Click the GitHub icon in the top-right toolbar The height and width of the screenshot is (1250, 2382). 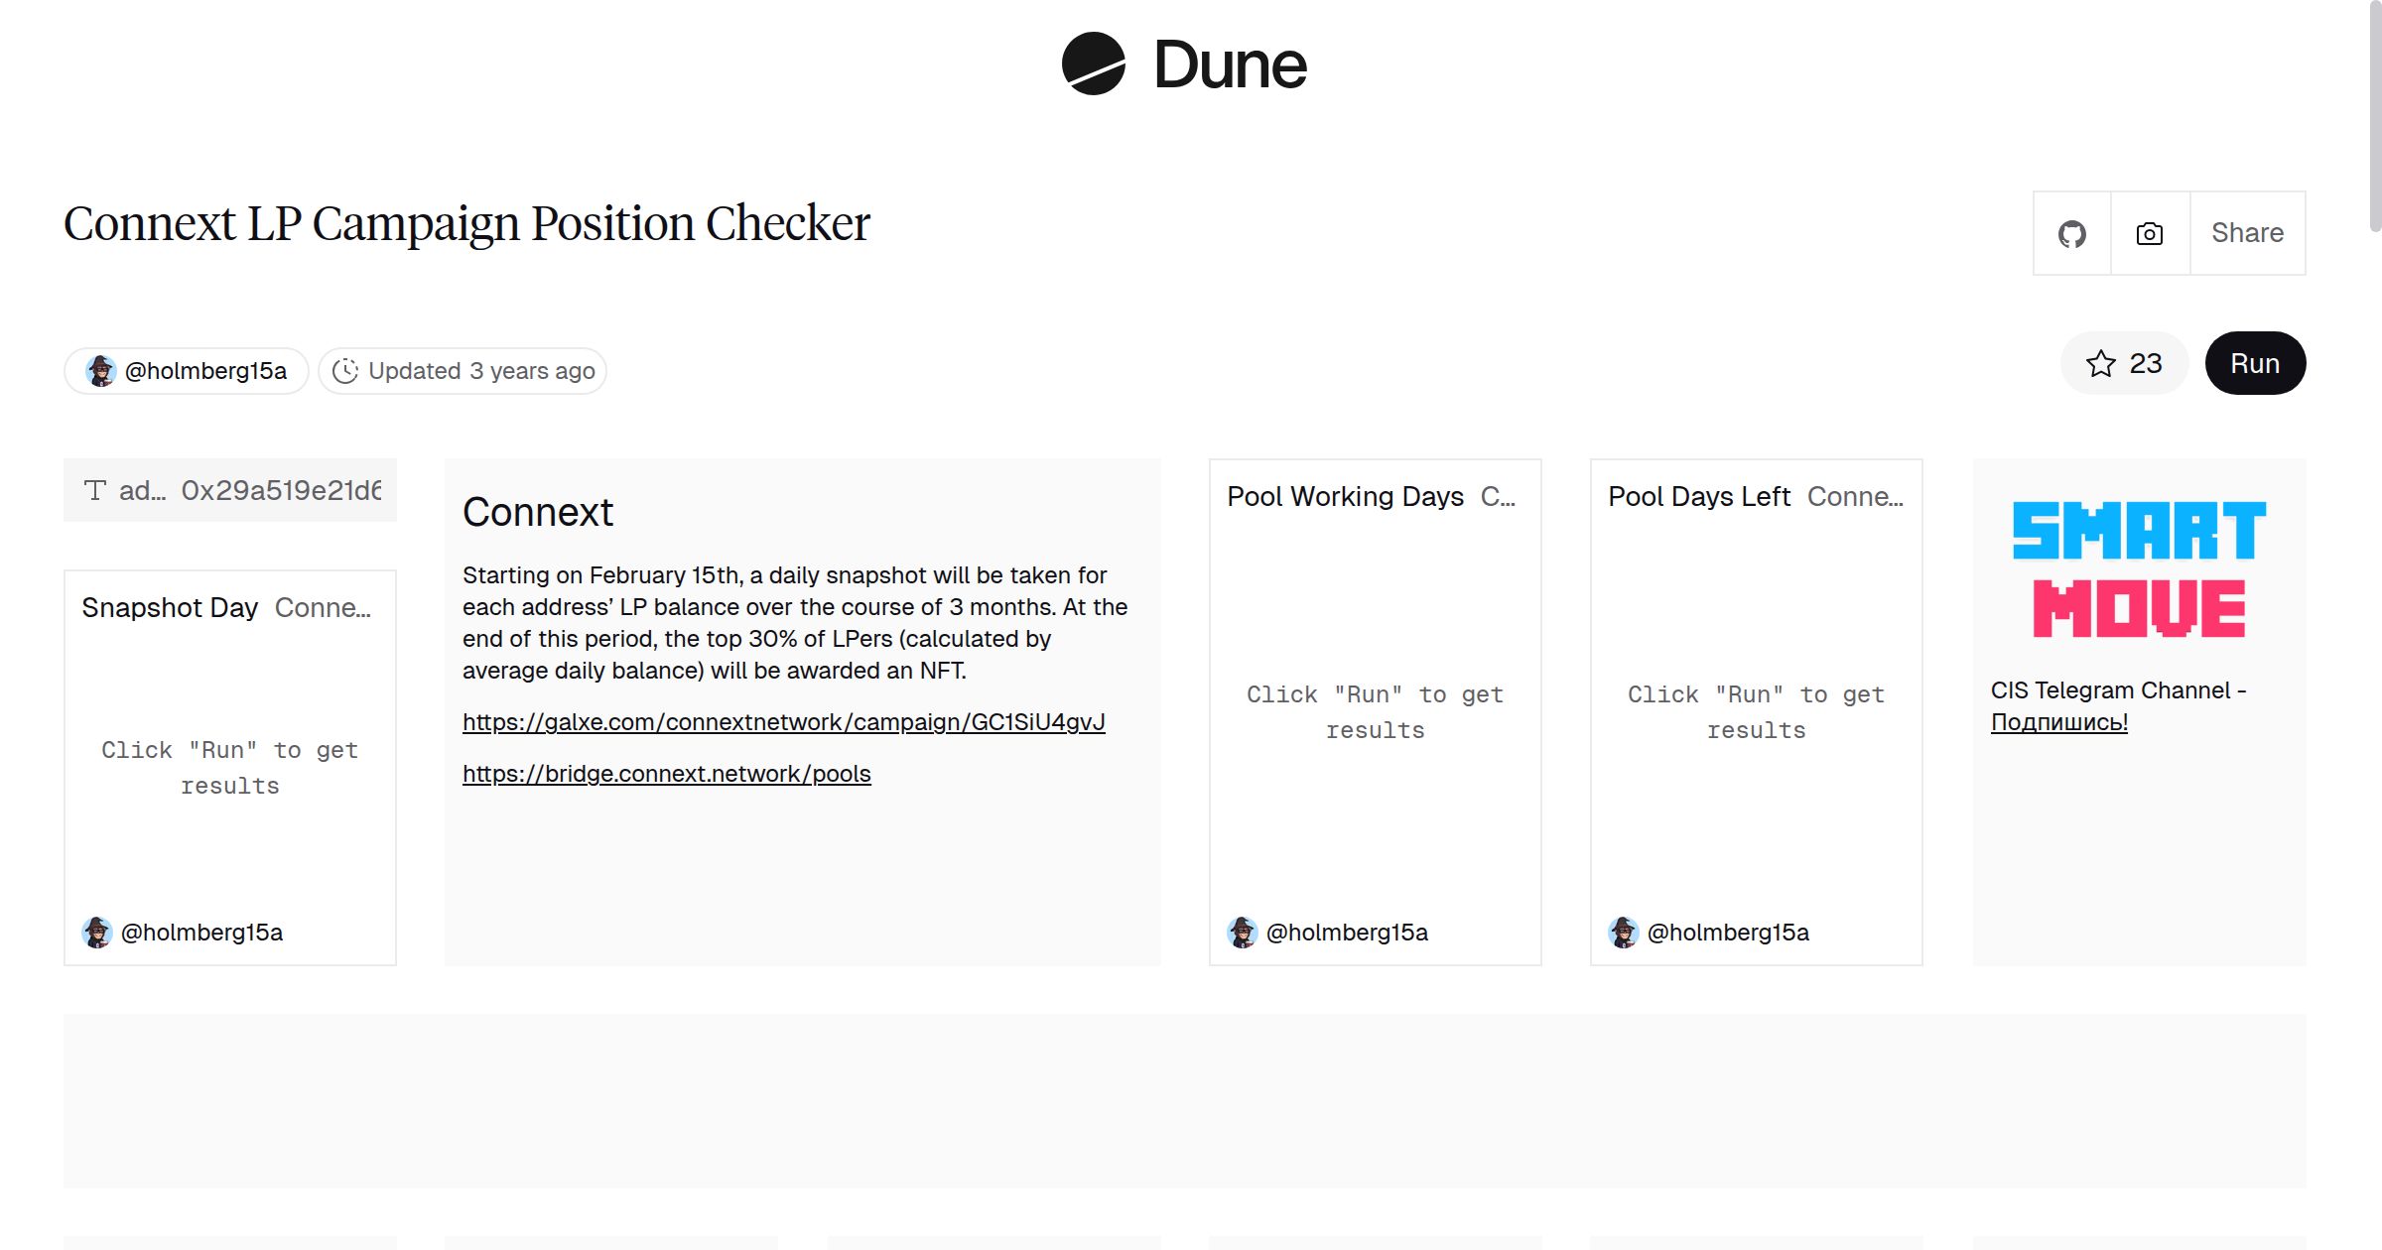[x=2073, y=232]
